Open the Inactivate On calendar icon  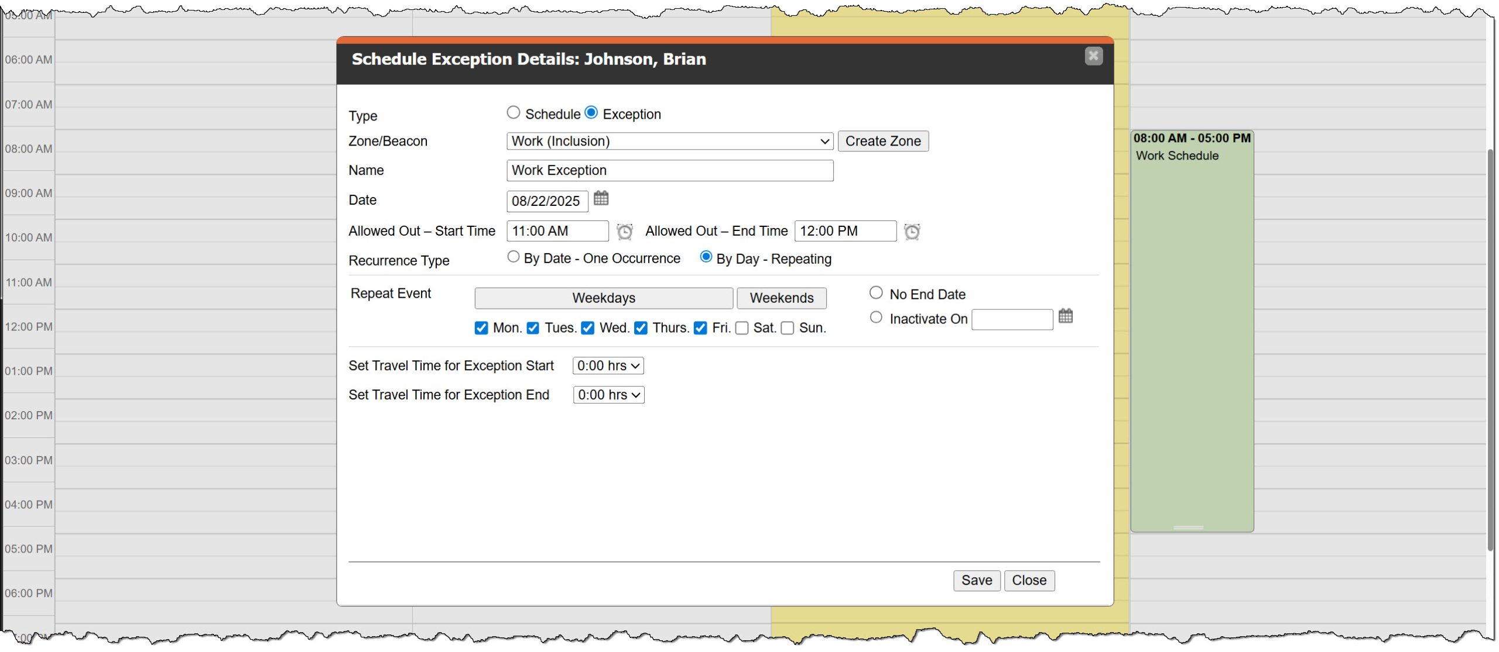(1066, 316)
